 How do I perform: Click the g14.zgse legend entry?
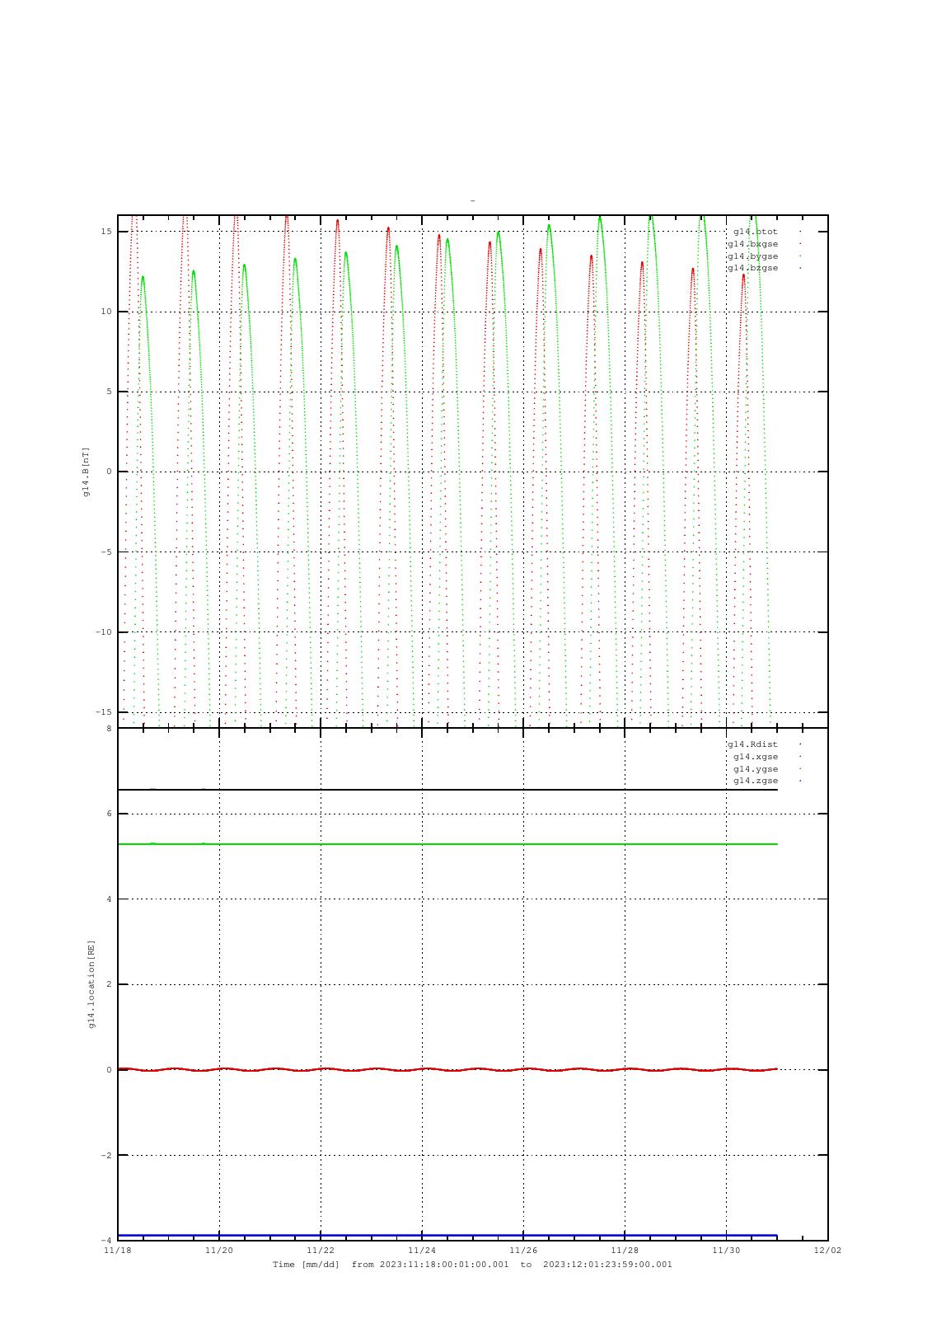756,781
